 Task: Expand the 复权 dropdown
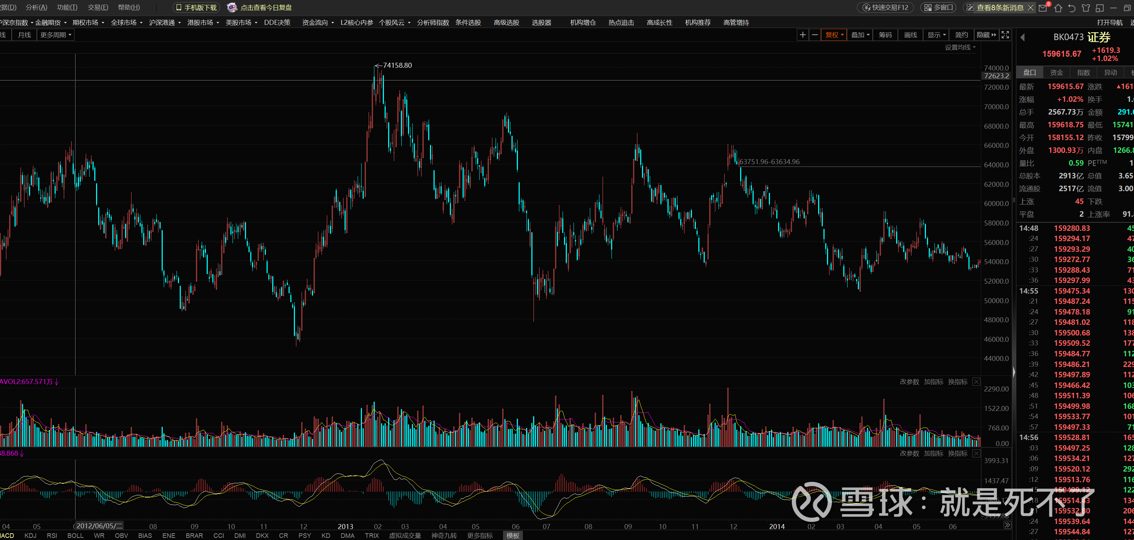pos(834,35)
